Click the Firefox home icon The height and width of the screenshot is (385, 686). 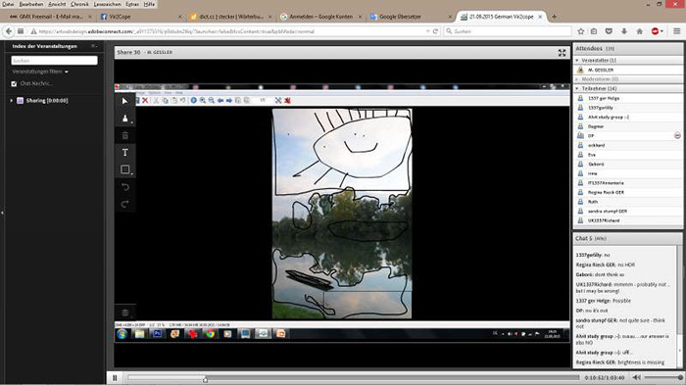pos(639,31)
